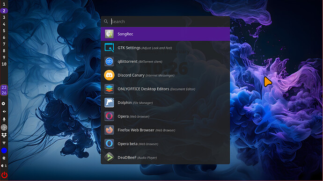This screenshot has height=181, width=323.
Task: Click the power button in panel
Action: click(x=4, y=175)
